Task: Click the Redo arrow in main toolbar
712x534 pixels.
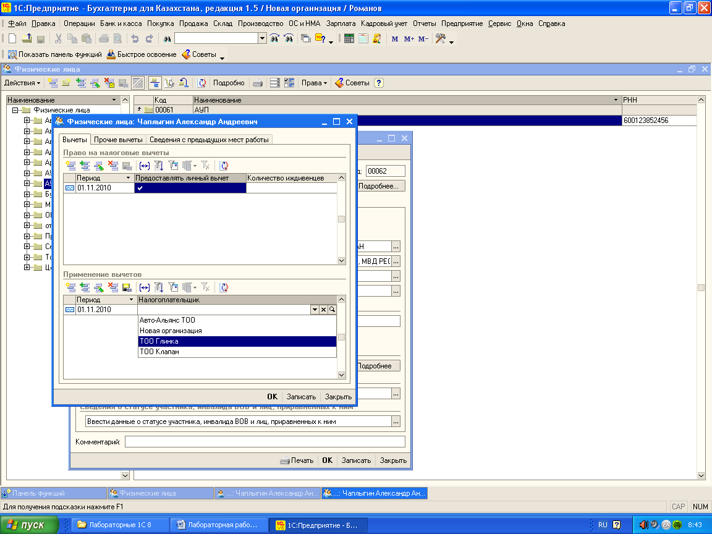Action: [x=149, y=38]
